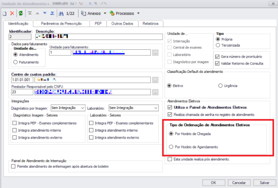Check Diagnóstico Imagem Integra PEP - Exames complementares
Screen dimensions: 278x188
click(15, 123)
